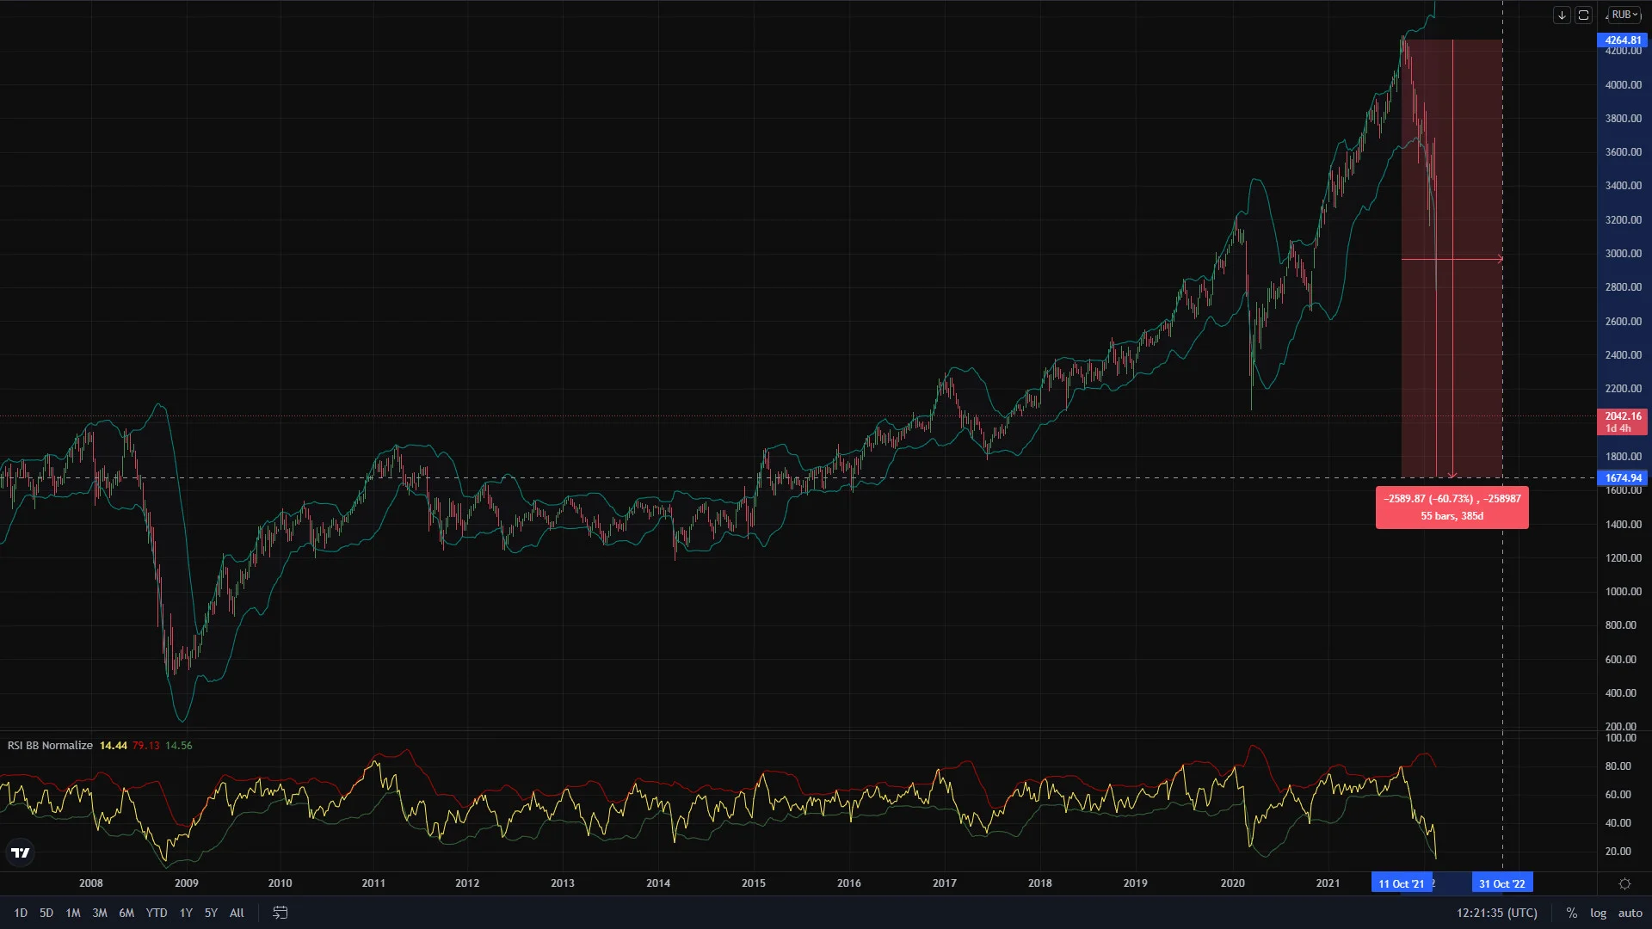Click the 14.44 indicator value
The width and height of the screenshot is (1652, 929).
coord(114,746)
